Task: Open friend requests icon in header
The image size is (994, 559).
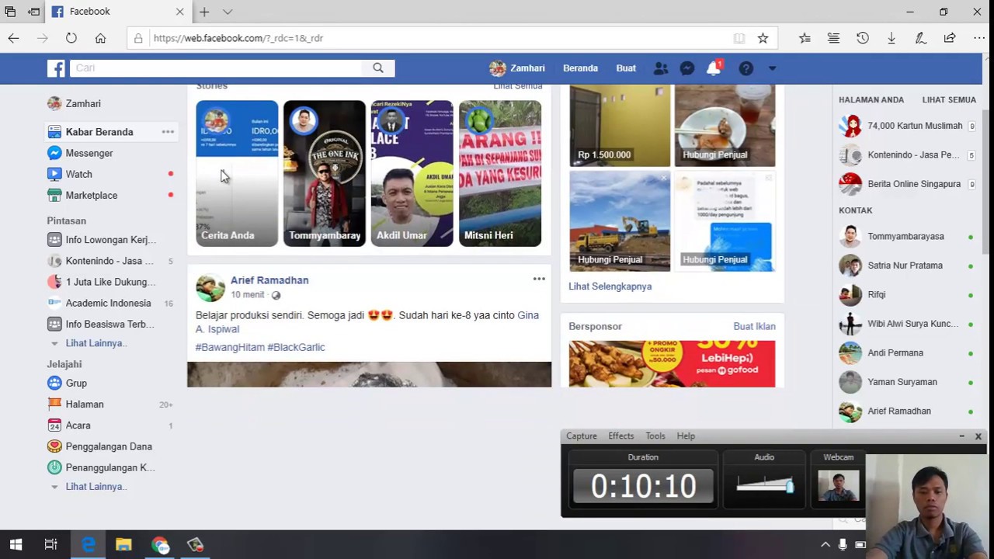Action: point(661,68)
